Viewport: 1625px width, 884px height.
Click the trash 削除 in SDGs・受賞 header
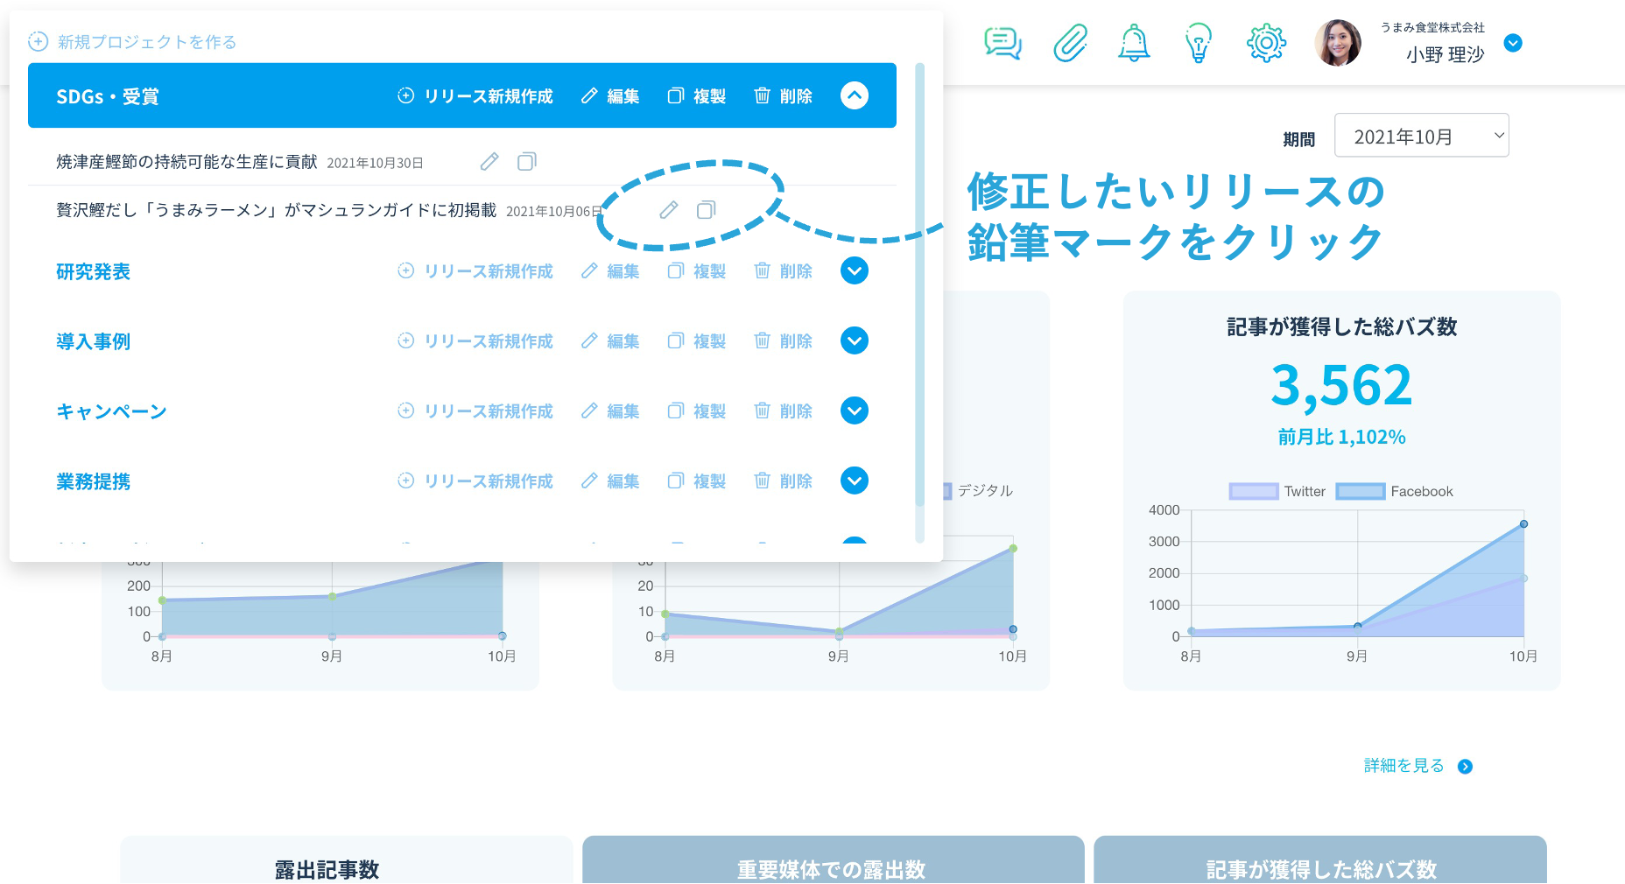coord(784,96)
